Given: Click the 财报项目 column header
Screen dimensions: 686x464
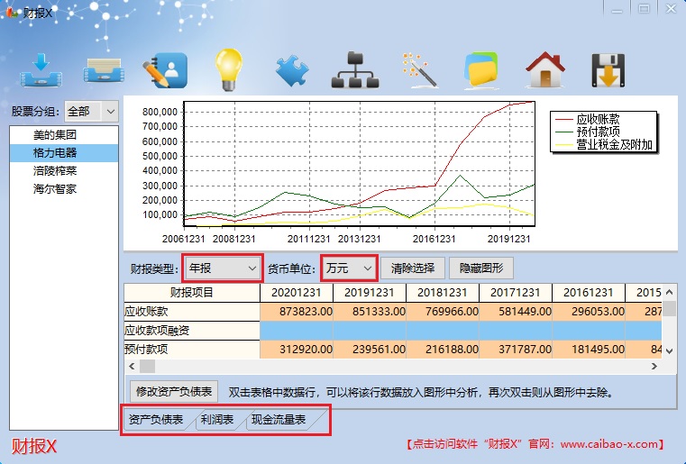Looking at the screenshot, I should point(192,293).
